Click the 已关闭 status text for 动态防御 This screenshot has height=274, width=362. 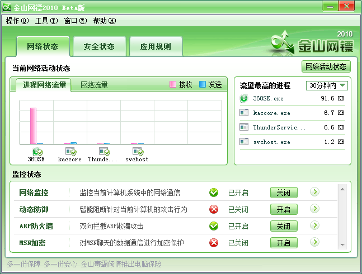238,209
